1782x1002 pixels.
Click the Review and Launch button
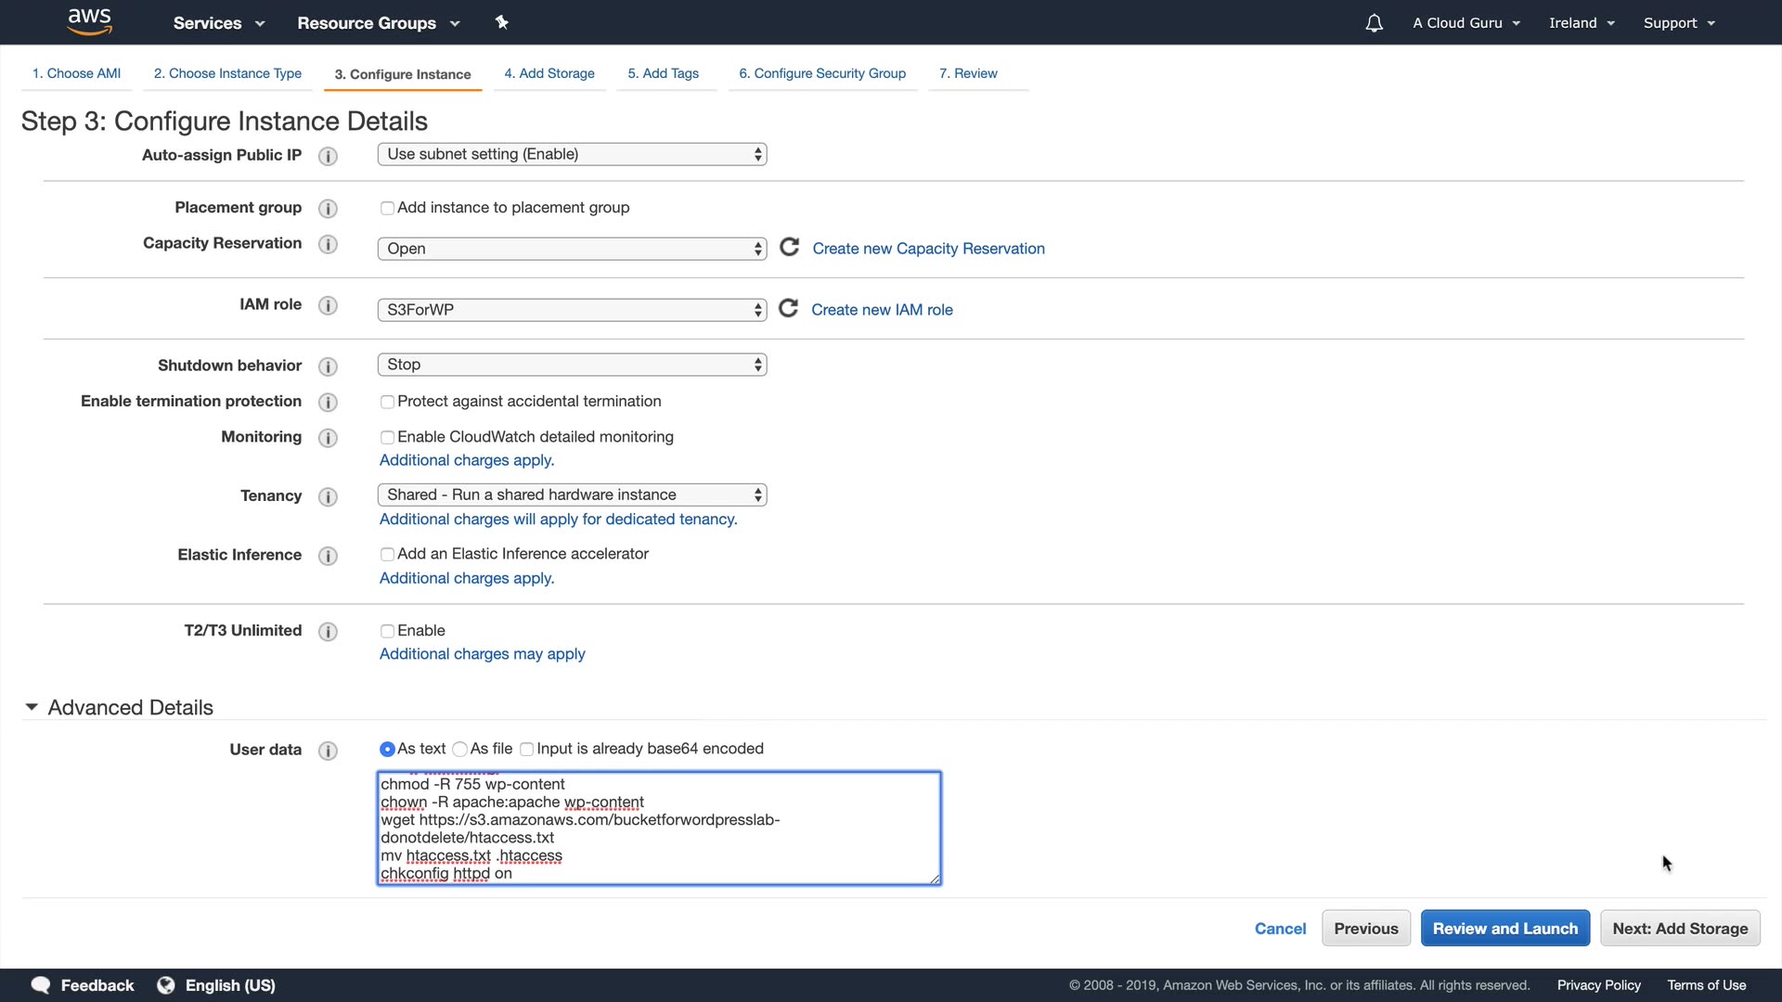tap(1504, 928)
